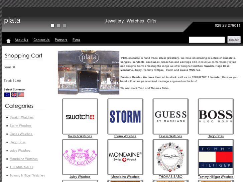Click Guess Watches caption under logo
The width and height of the screenshot is (243, 182).
[170, 136]
